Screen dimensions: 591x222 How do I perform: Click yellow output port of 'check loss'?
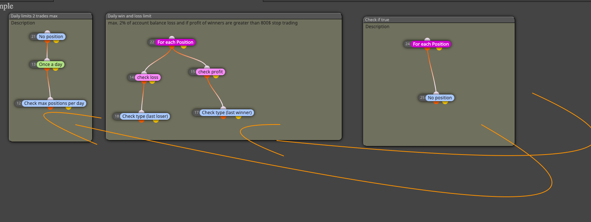pos(152,82)
